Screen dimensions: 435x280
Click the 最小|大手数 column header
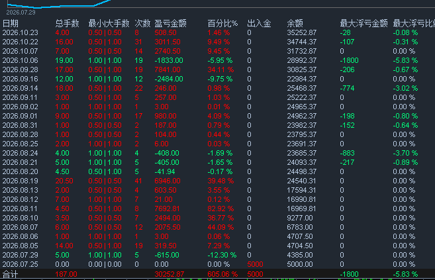coord(109,24)
